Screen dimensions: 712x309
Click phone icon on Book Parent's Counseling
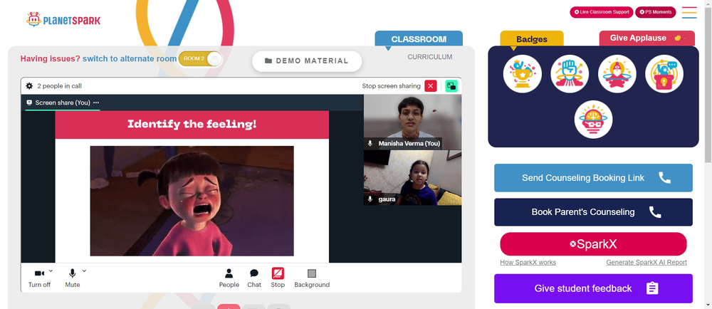pyautogui.click(x=655, y=212)
